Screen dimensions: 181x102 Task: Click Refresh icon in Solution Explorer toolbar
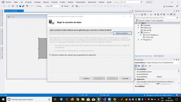coord(158,14)
